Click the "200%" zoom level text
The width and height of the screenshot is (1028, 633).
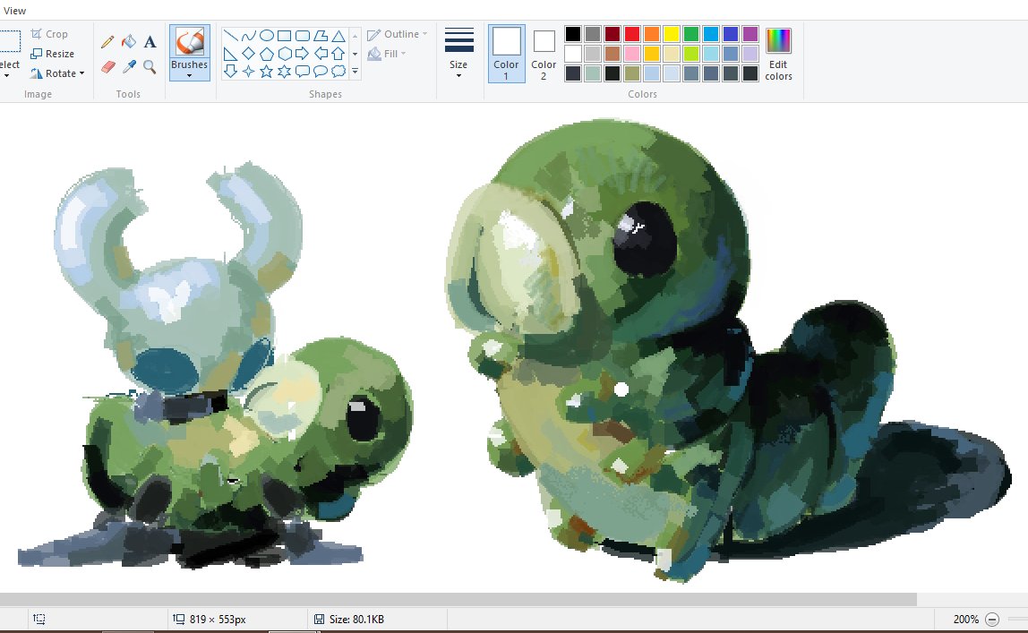965,620
